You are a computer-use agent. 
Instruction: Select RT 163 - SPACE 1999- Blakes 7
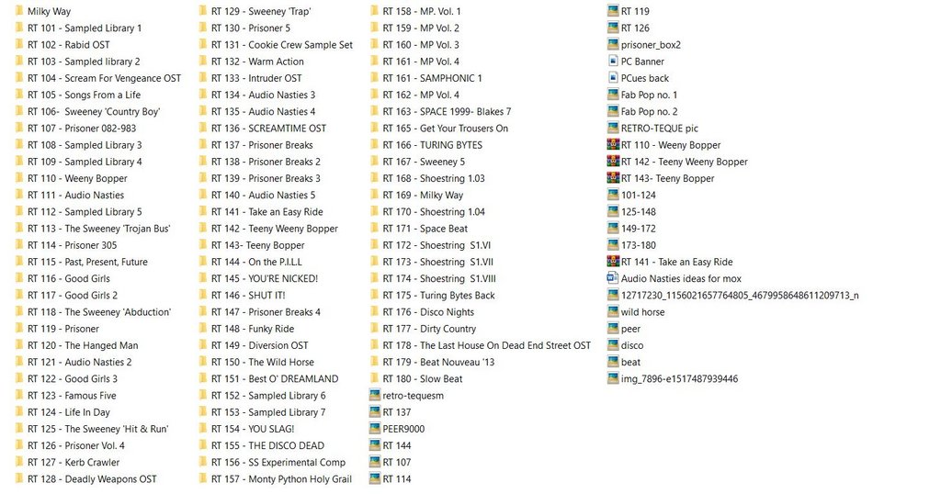pos(448,111)
